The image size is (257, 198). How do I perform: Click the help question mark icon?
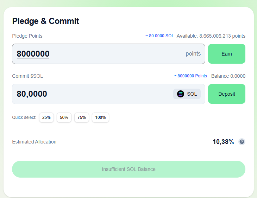point(242,142)
